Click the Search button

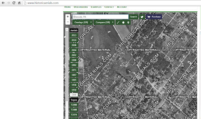[133, 17]
